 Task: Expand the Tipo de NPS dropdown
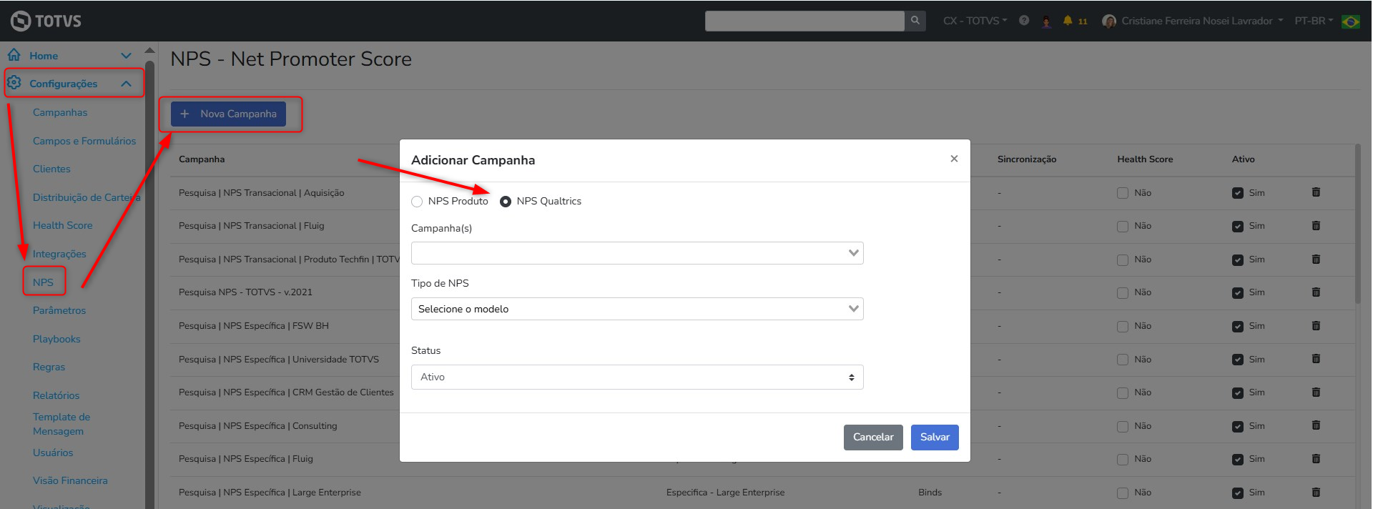tap(636, 309)
